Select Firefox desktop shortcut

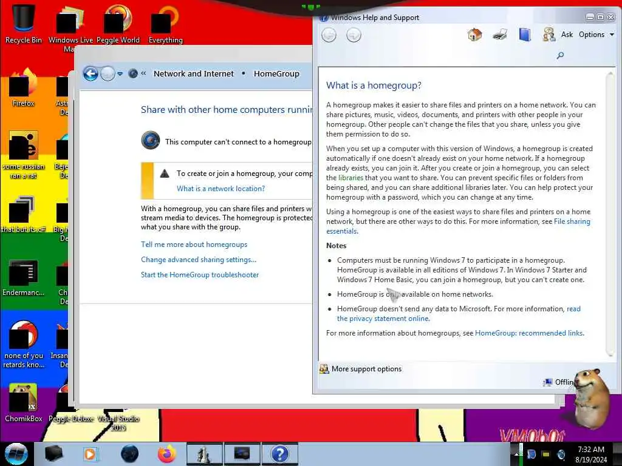tap(24, 88)
